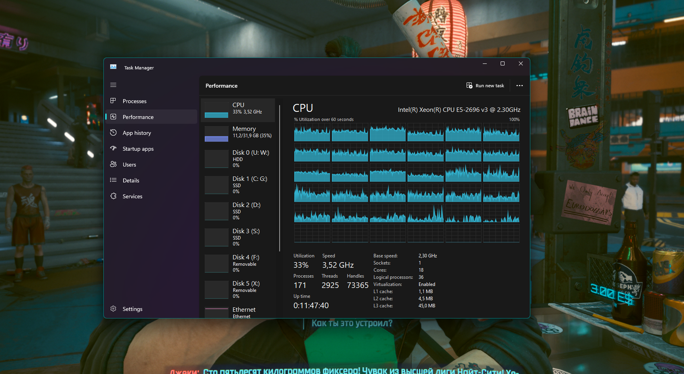The height and width of the screenshot is (374, 684).
Task: Select Disk 1 (C: G:) entry
Action: (238, 185)
